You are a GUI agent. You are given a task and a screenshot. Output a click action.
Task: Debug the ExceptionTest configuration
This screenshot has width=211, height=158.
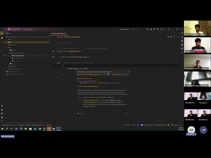136,29
